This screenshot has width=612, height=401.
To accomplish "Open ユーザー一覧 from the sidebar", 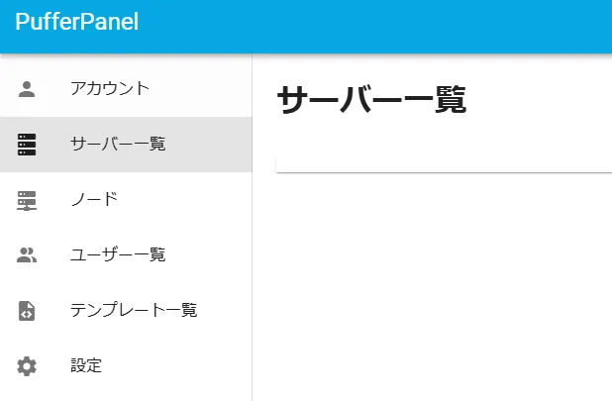I will (118, 255).
